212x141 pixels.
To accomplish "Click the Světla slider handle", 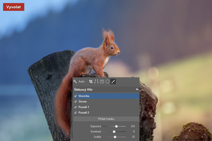I will pyautogui.click(x=115, y=137).
